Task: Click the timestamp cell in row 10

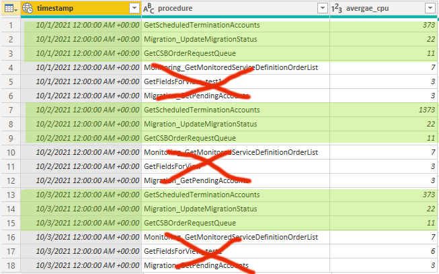Action: pos(81,152)
